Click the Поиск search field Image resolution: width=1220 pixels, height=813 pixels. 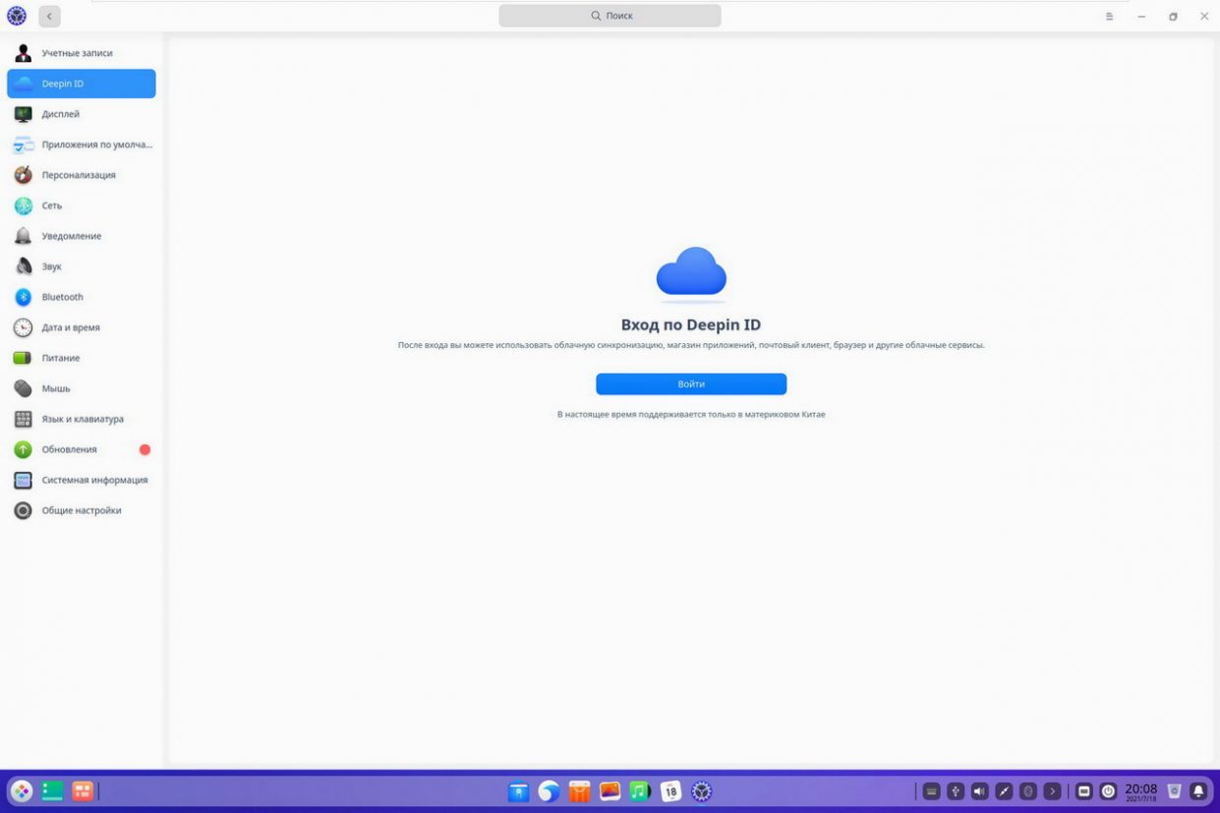(610, 16)
